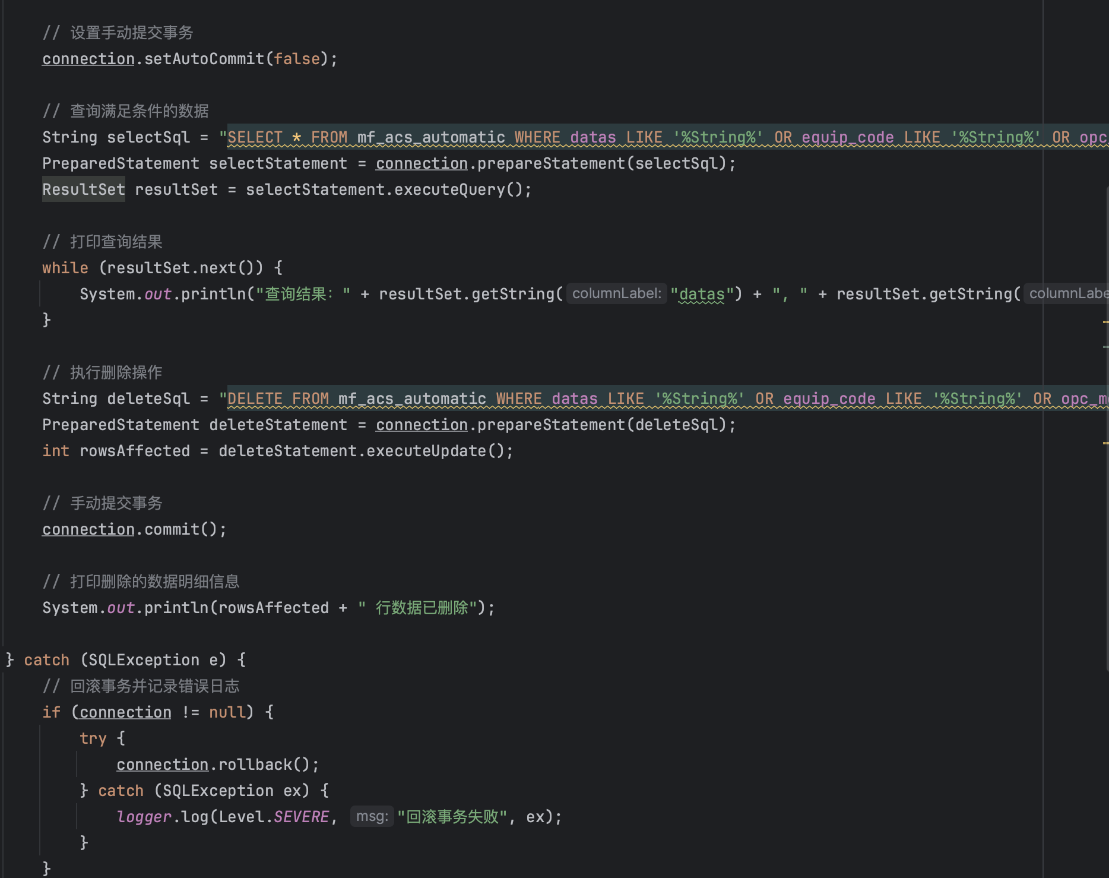This screenshot has width=1109, height=878.
Task: Click prepareStatement(selectSql) call
Action: pyautogui.click(x=602, y=163)
